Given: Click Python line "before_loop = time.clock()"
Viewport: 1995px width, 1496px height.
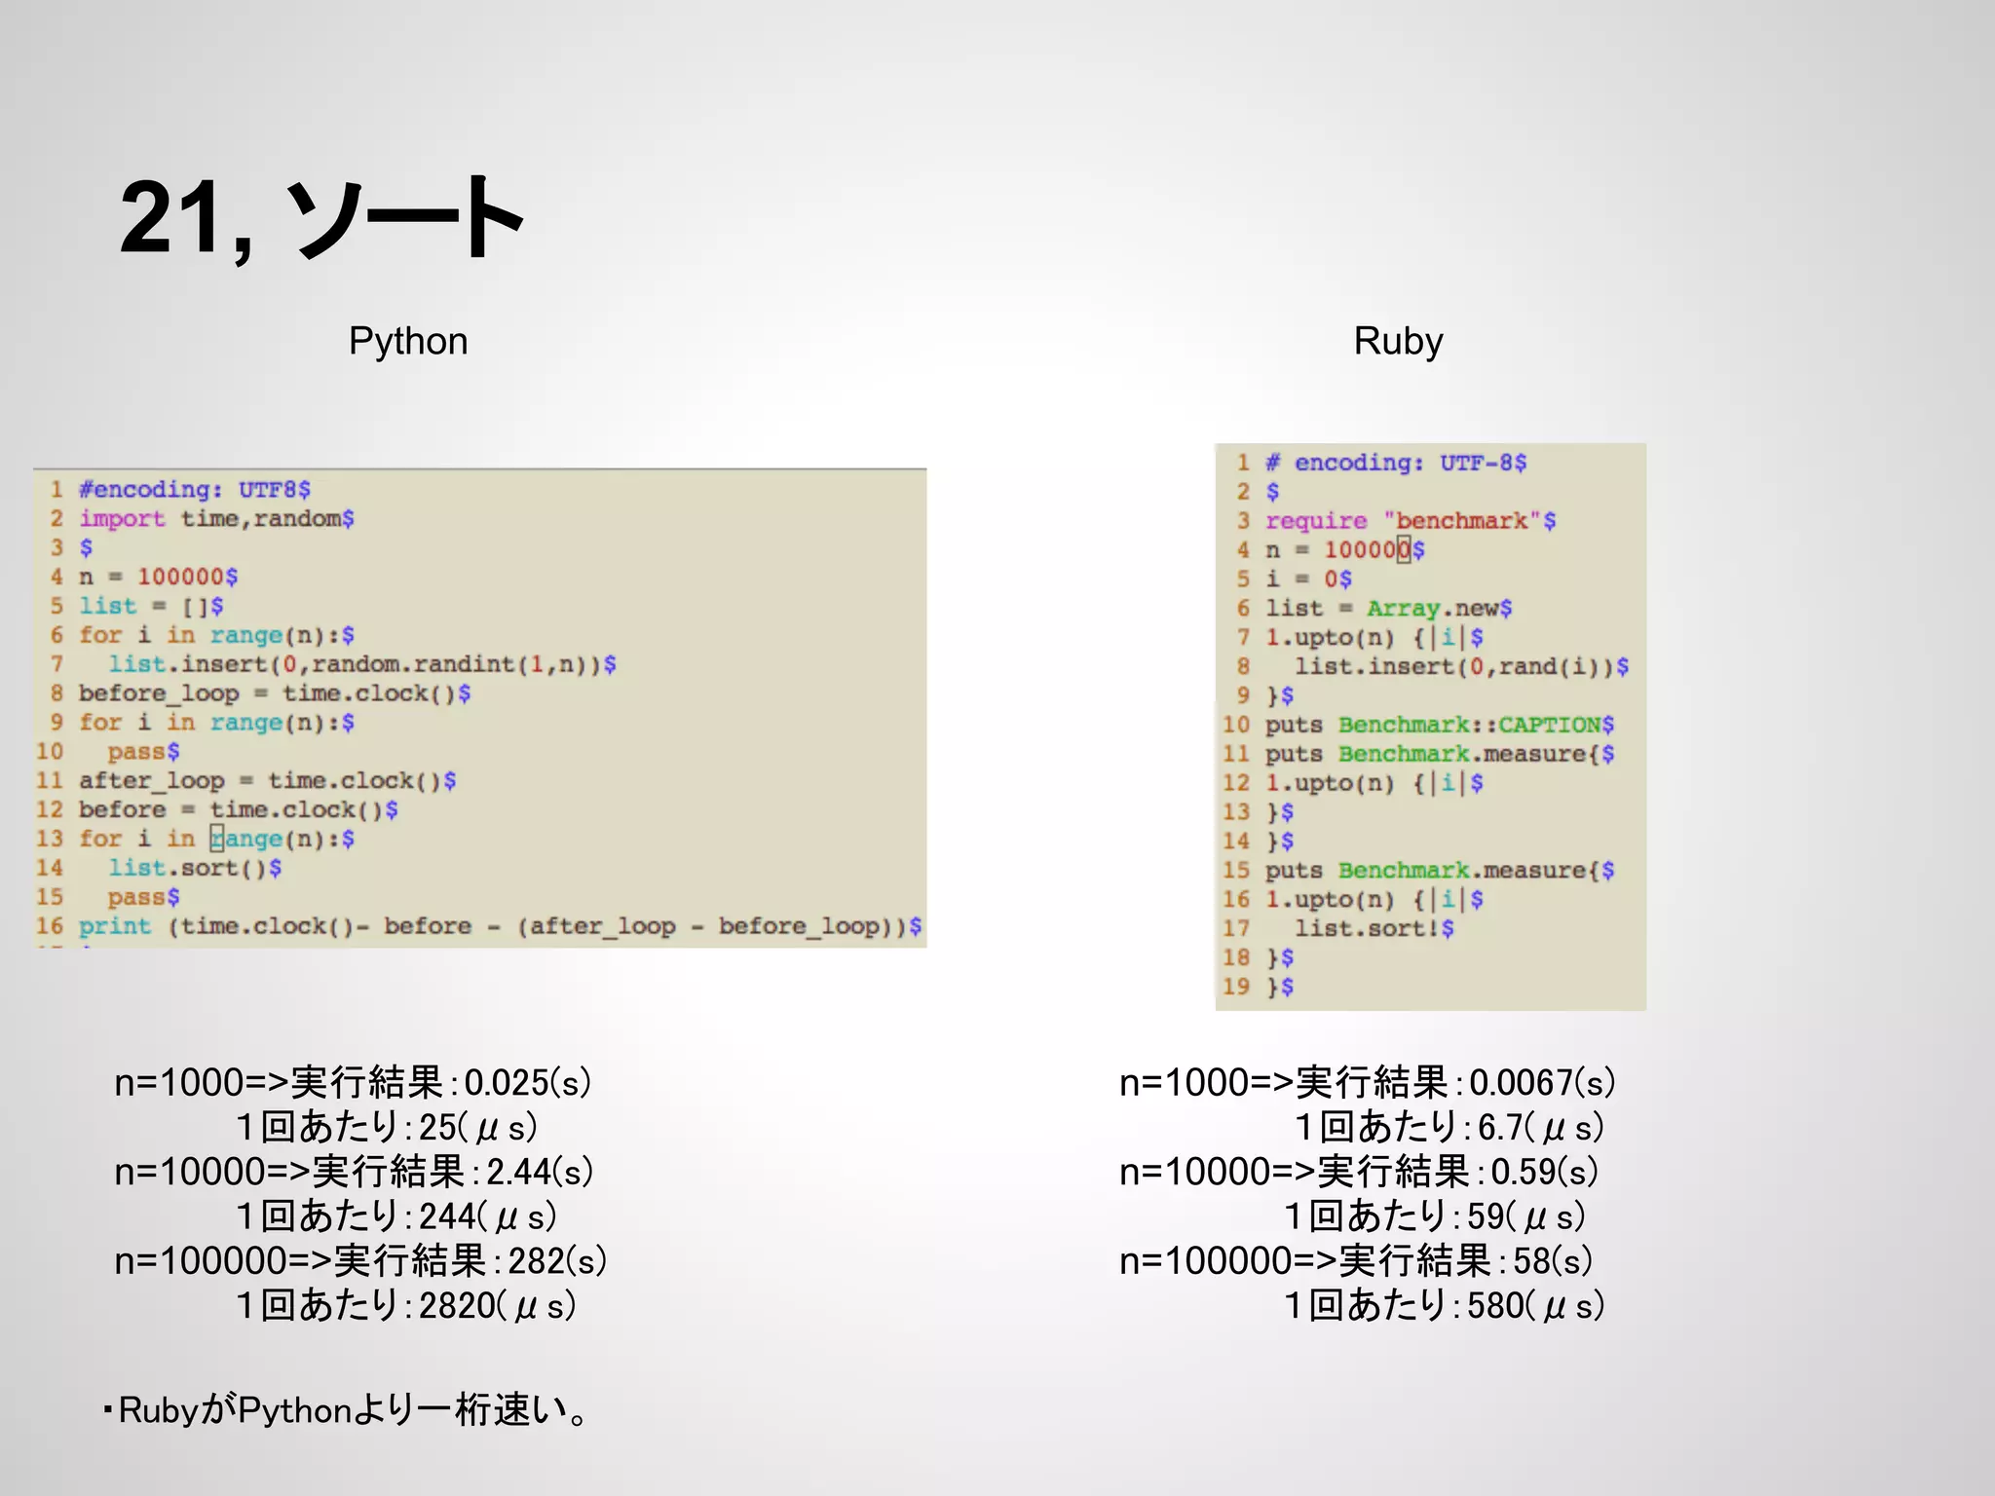Looking at the screenshot, I should click(275, 693).
